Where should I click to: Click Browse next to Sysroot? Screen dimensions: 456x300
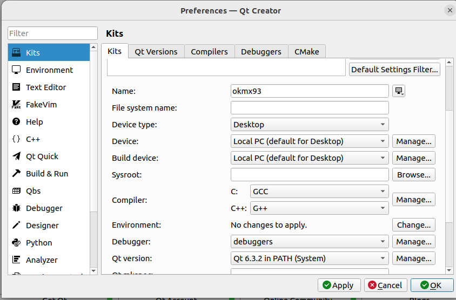(x=413, y=175)
